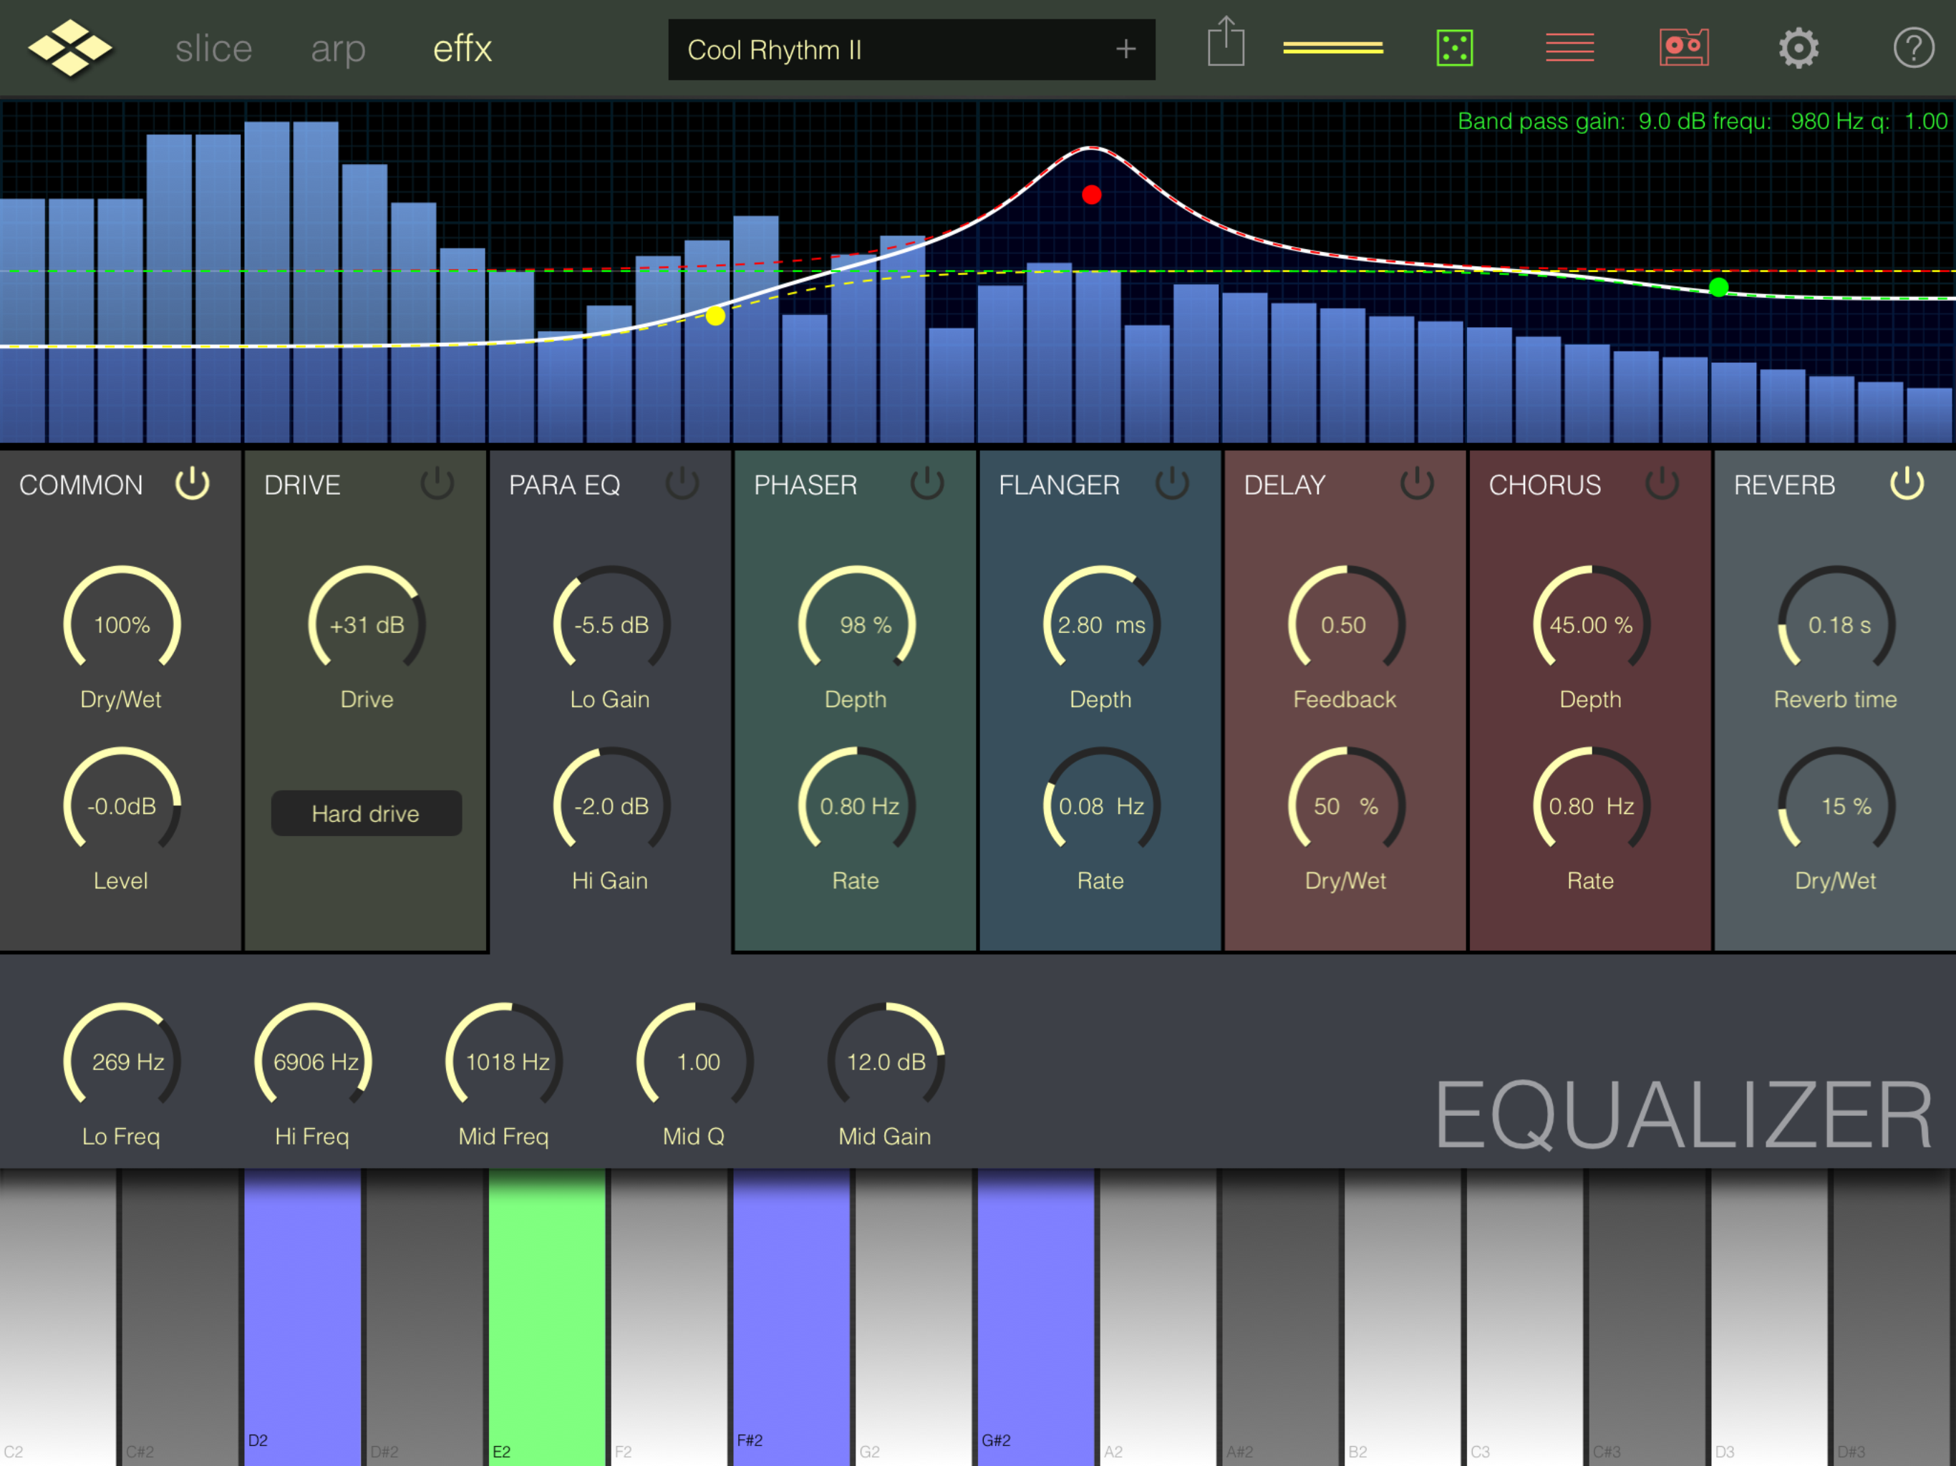This screenshot has height=1466, width=1956.
Task: Switch to the slice tab
Action: [x=214, y=49]
